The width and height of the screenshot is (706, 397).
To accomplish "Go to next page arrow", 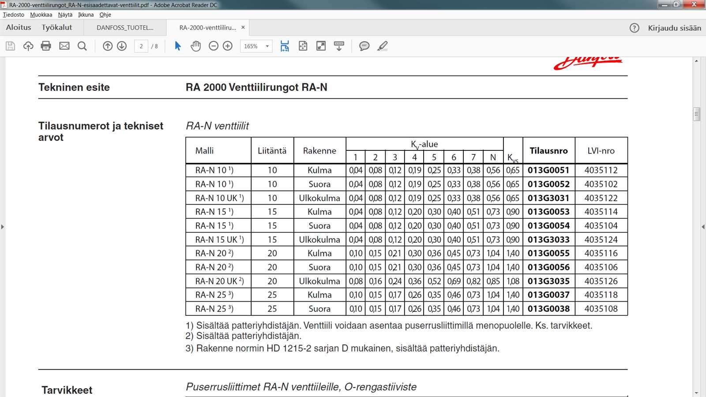I will click(122, 46).
